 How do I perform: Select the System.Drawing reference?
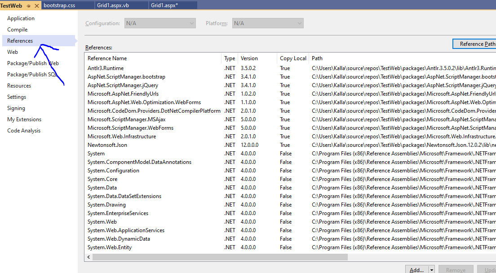106,205
